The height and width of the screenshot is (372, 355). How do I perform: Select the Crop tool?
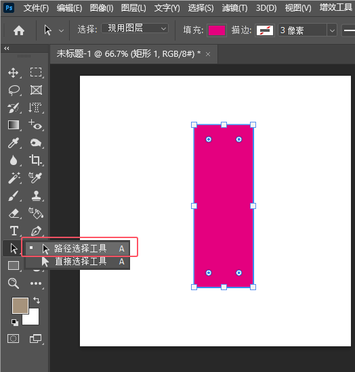tap(35, 160)
